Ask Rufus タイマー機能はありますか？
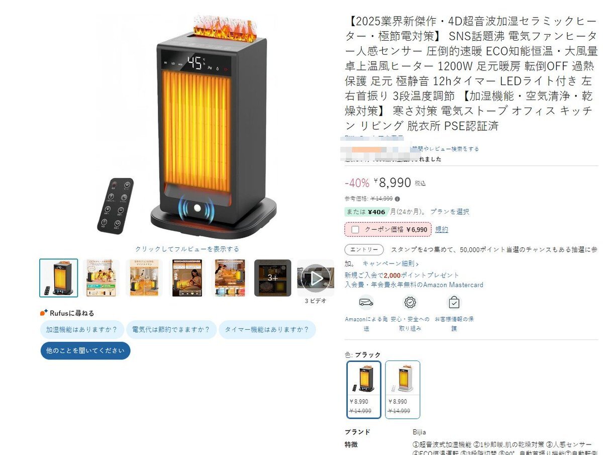Viewport: 603px width, 455px height. [267, 330]
